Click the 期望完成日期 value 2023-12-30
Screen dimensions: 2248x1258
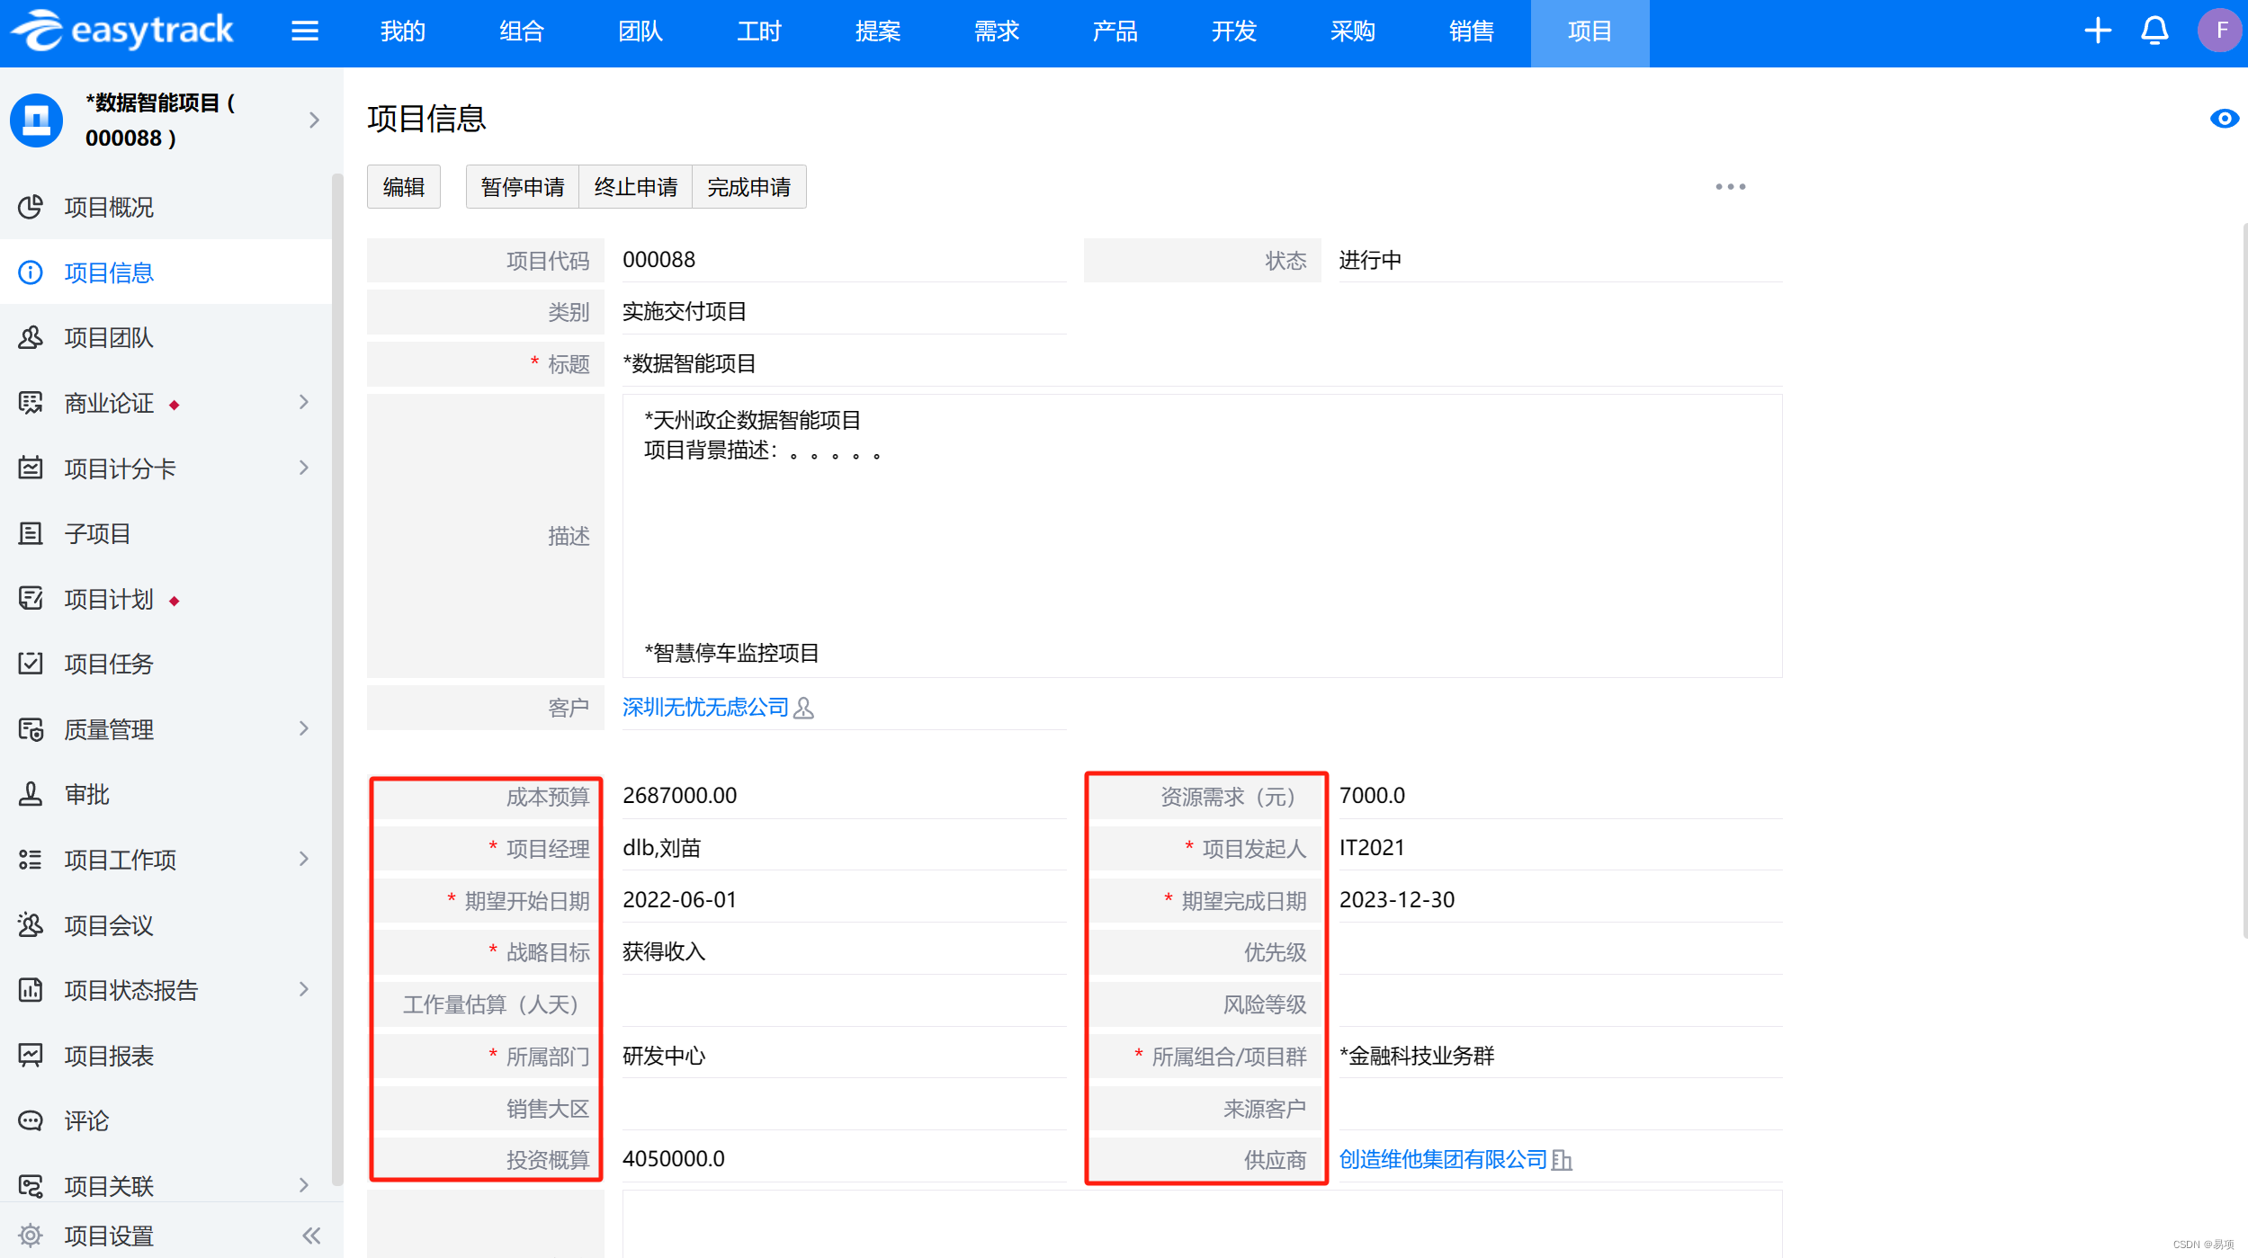1397,900
